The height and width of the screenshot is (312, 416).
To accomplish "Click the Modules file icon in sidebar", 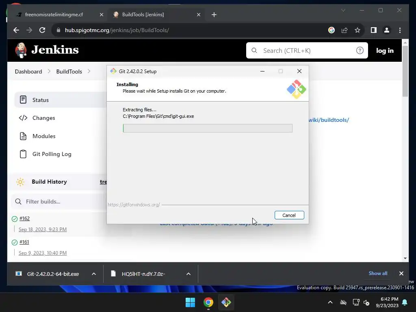I will [23, 136].
